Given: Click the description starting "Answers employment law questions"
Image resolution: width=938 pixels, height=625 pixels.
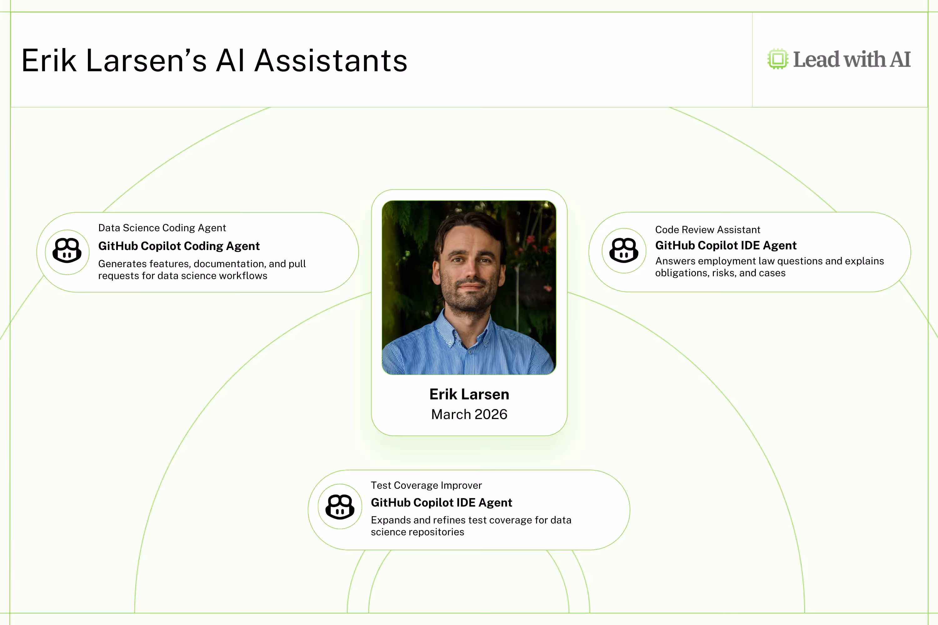Looking at the screenshot, I should [x=769, y=267].
